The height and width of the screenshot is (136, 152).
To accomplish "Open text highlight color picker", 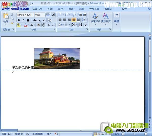I will (x=22, y=25).
